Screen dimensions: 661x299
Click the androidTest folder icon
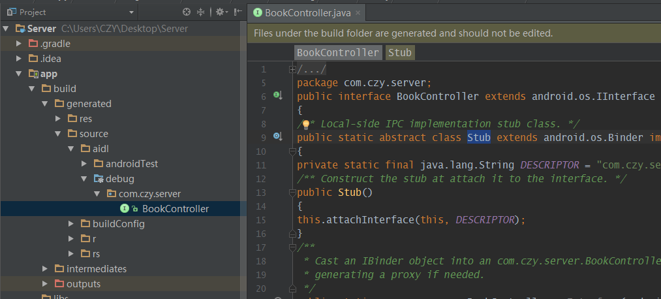(99, 164)
